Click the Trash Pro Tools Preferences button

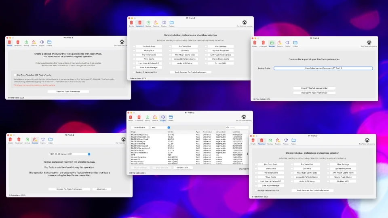pyautogui.click(x=68, y=92)
